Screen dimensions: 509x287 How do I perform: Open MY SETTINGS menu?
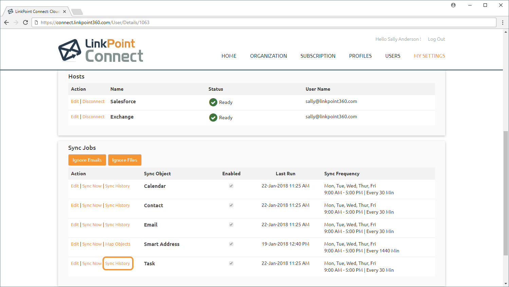click(429, 56)
